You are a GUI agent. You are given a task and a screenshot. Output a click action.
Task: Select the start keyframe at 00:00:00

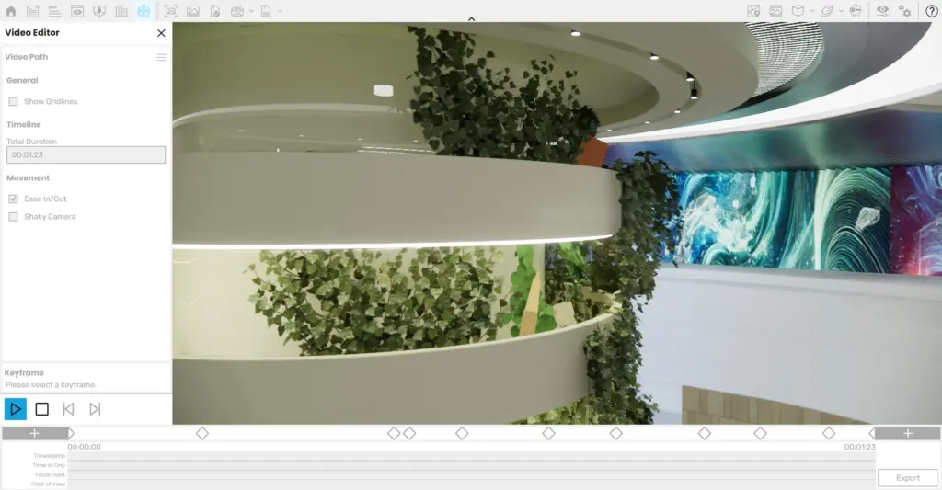(71, 433)
